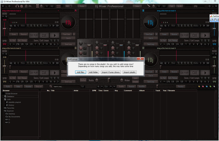
Task: Click deck A FDj jog wheel
Action: click(x=68, y=22)
